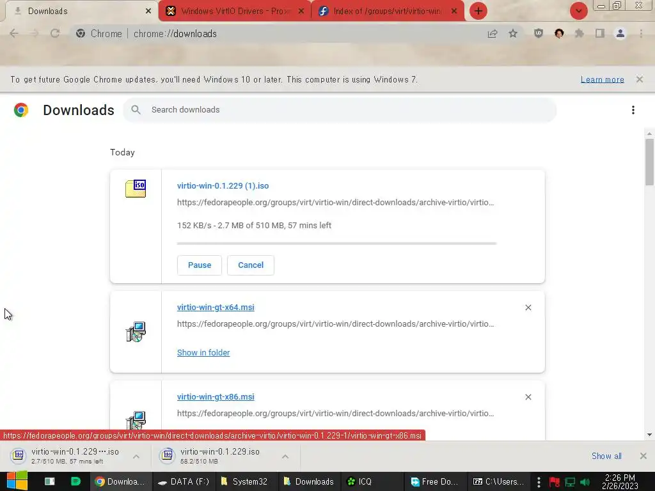655x491 pixels.
Task: Click Show all downloads in the shelf
Action: 606,456
